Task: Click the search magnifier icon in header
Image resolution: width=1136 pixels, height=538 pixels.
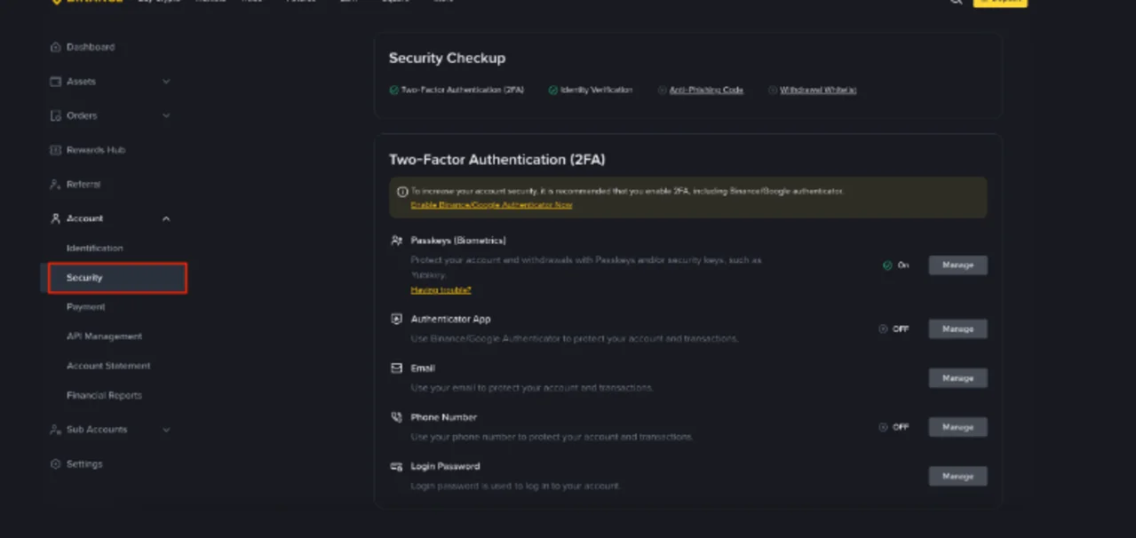Action: (956, 2)
